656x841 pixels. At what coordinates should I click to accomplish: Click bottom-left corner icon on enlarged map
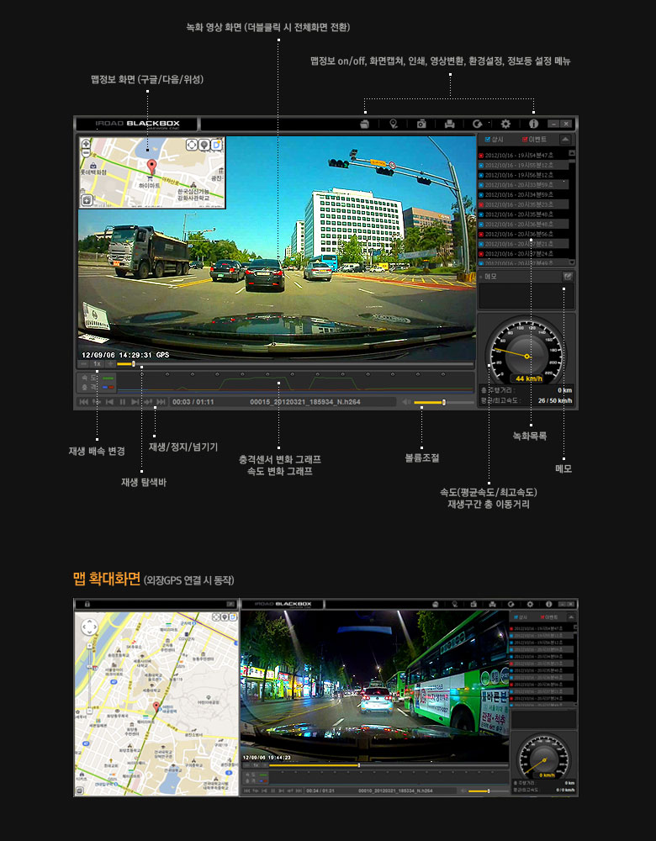point(79,791)
